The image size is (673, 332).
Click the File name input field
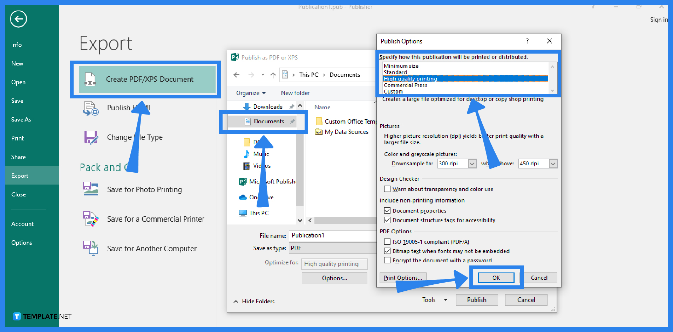click(x=332, y=235)
